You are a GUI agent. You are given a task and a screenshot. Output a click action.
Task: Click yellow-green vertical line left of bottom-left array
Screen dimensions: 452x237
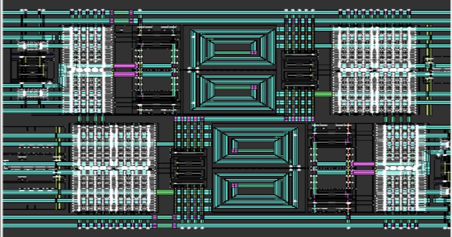click(x=58, y=167)
